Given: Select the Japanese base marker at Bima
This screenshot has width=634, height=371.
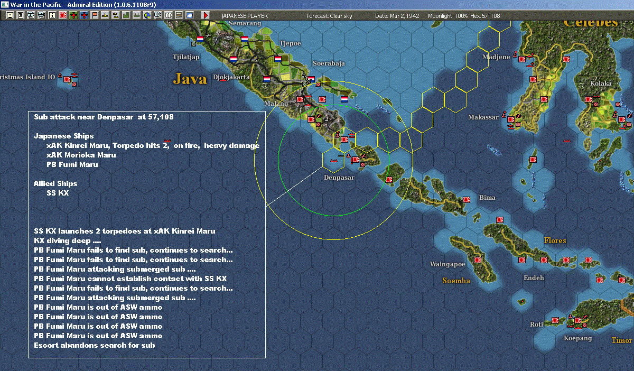Looking at the screenshot, I should pos(467,200).
